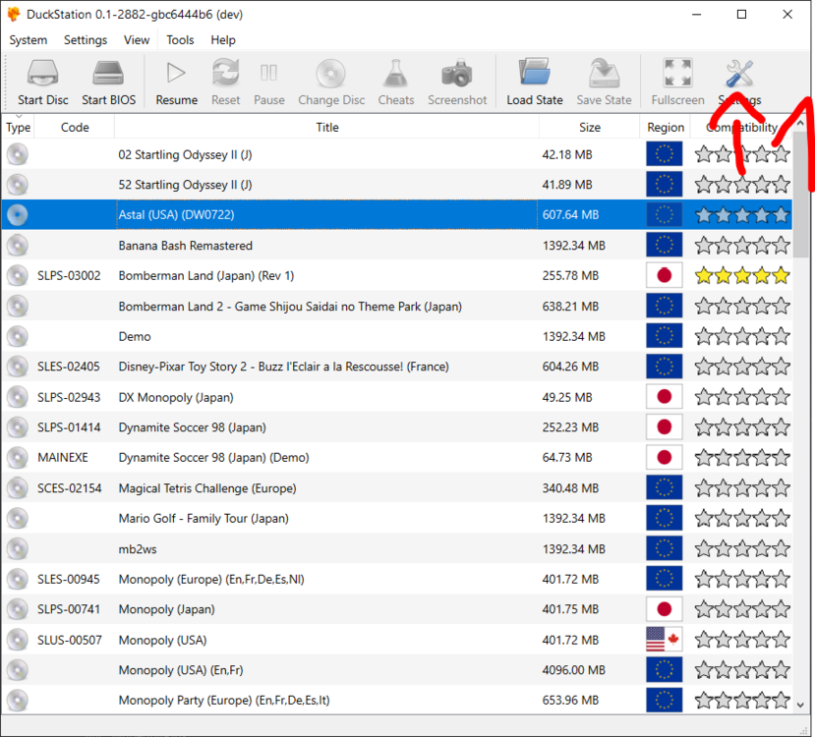Click the Settings wrench icon in toolbar
The width and height of the screenshot is (815, 737).
point(739,75)
